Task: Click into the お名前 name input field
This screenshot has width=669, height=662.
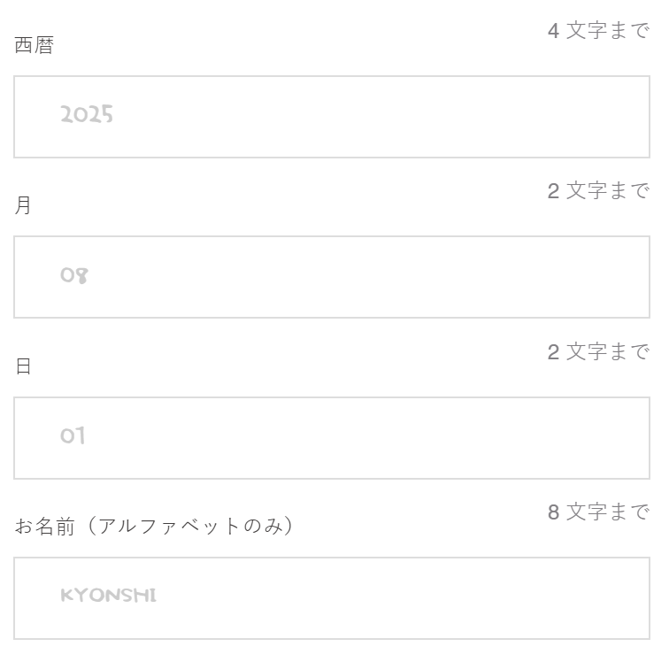Action: coord(332,598)
